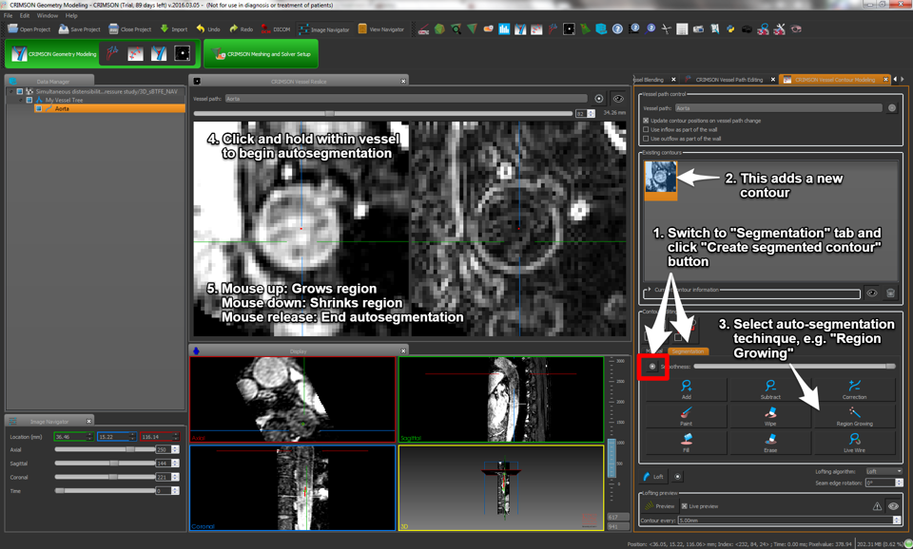The width and height of the screenshot is (913, 549).
Task: Adjust the Axial slider in Image Navigator
Action: pos(130,449)
